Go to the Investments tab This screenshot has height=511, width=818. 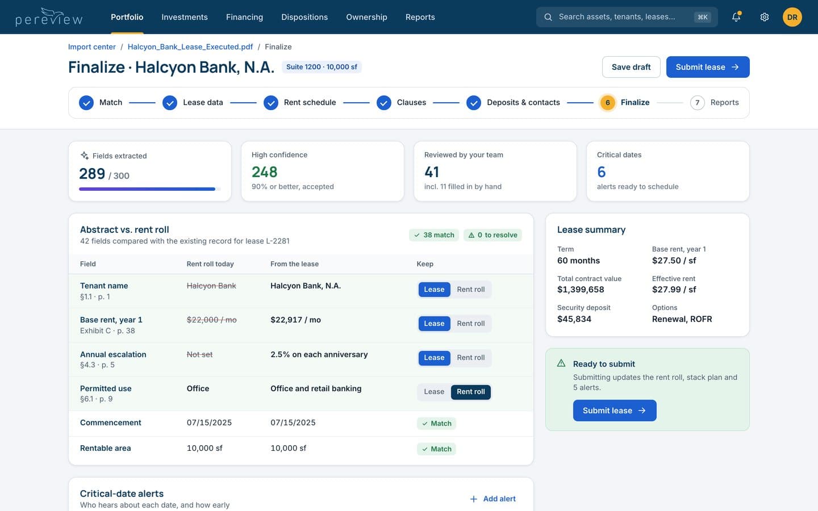coord(185,17)
